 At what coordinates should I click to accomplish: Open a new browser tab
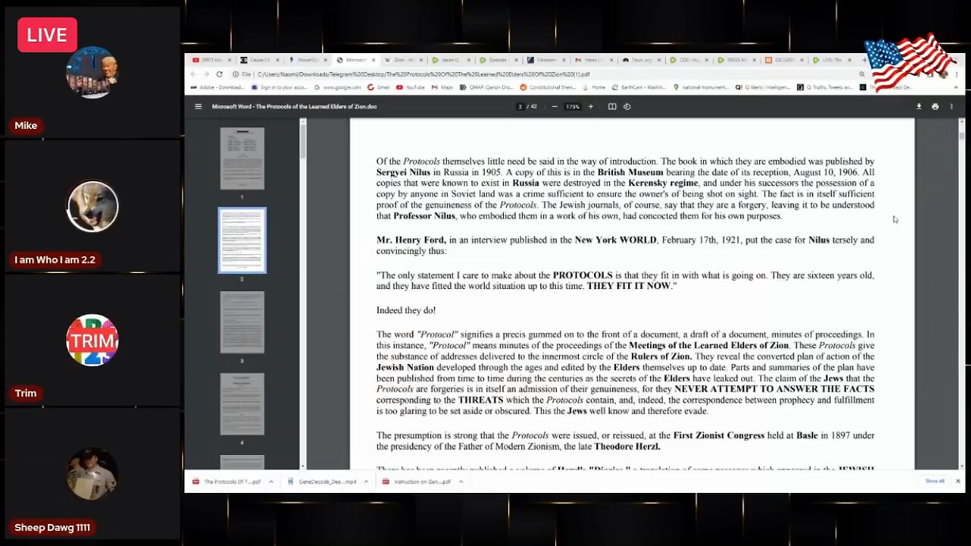pyautogui.click(x=865, y=60)
